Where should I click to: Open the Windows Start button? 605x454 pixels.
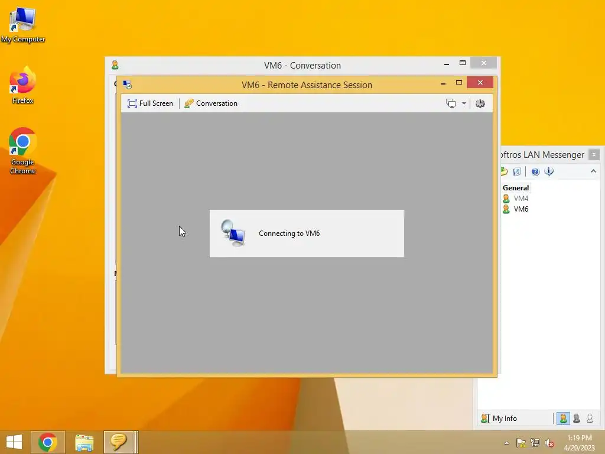click(14, 442)
